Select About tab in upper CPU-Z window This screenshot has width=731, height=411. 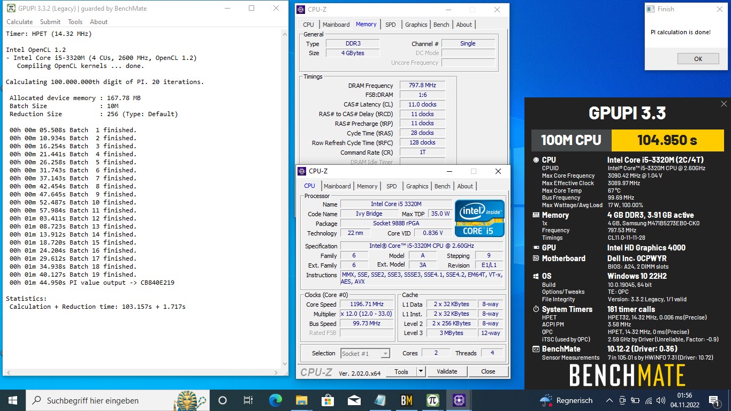(464, 25)
